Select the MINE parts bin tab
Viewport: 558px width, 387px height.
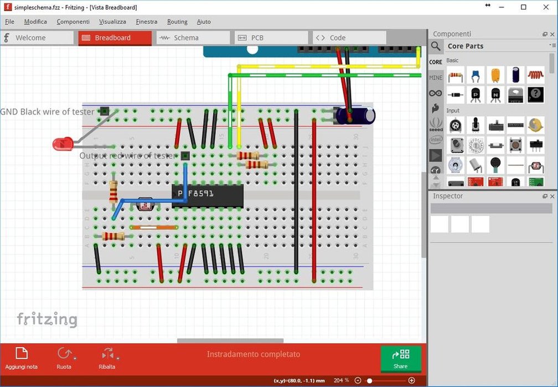coord(436,77)
